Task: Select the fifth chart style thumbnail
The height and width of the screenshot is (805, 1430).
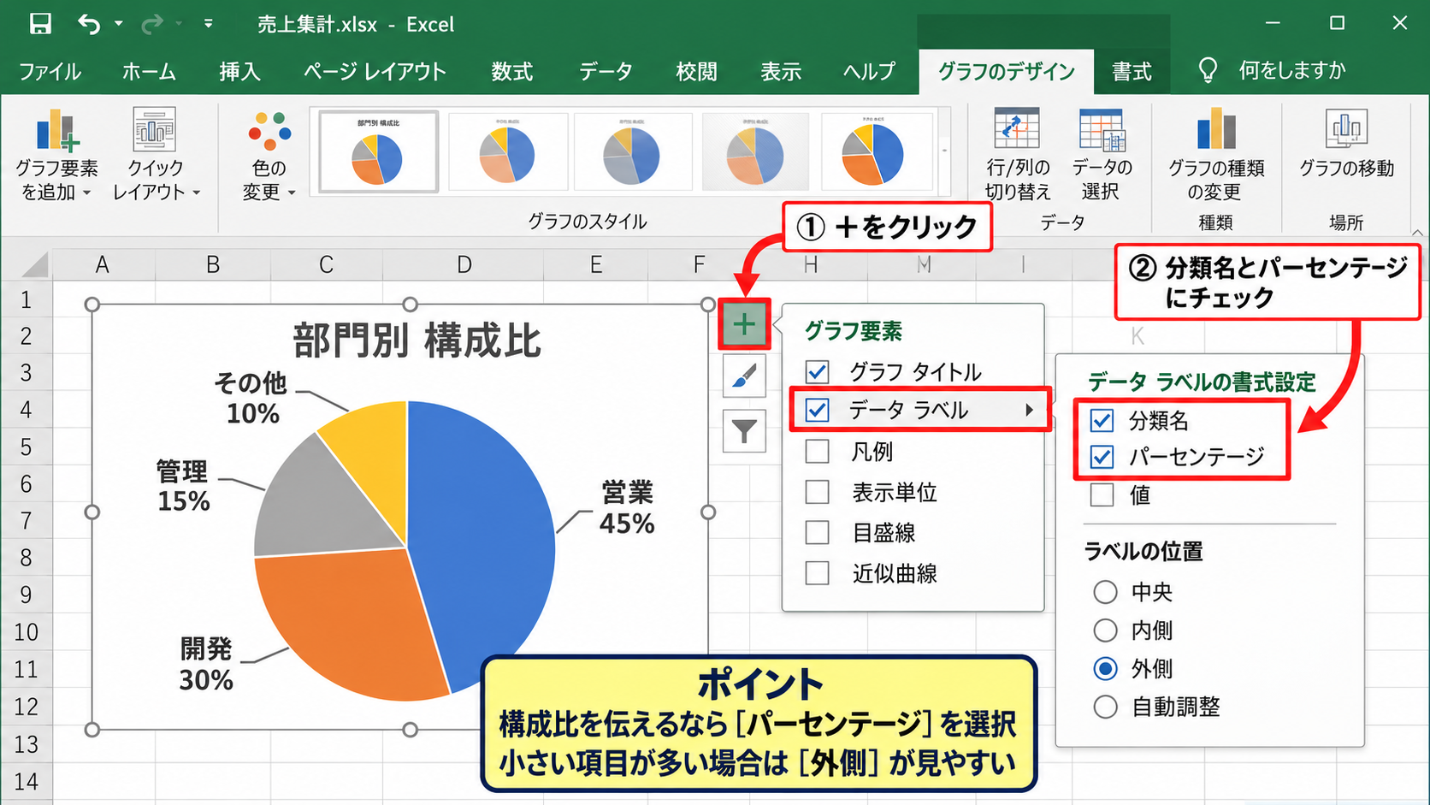Action: tap(877, 151)
